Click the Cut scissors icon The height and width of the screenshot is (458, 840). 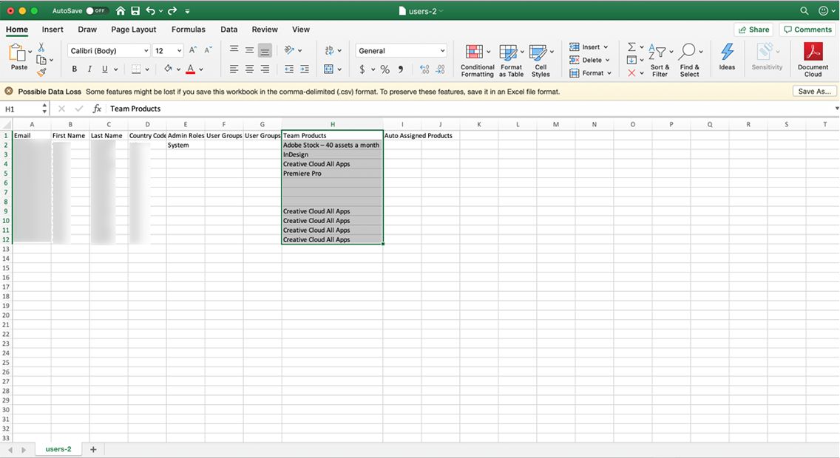click(x=41, y=47)
